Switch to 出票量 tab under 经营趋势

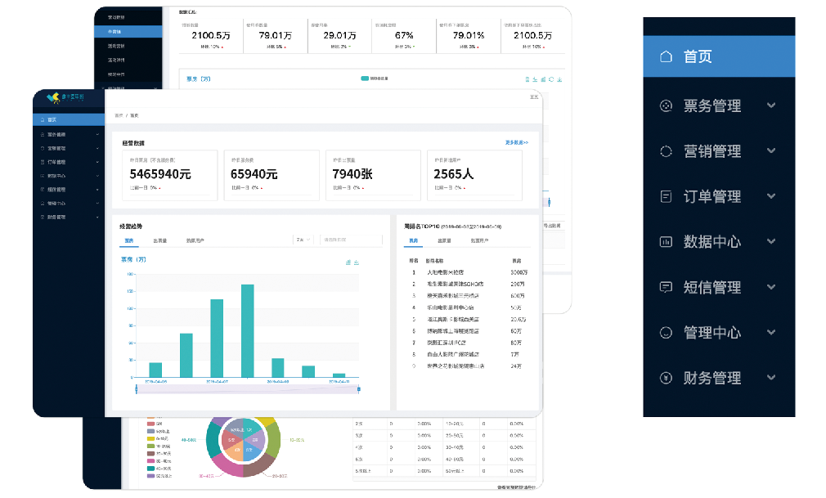click(x=160, y=241)
